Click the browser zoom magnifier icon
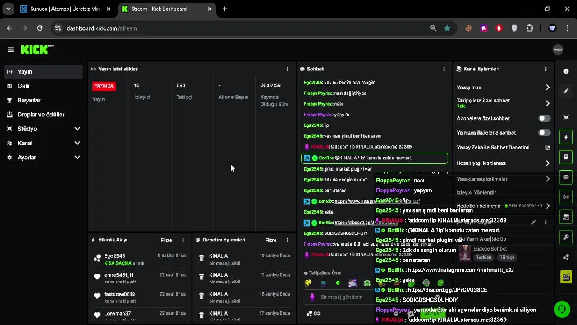 (433, 28)
